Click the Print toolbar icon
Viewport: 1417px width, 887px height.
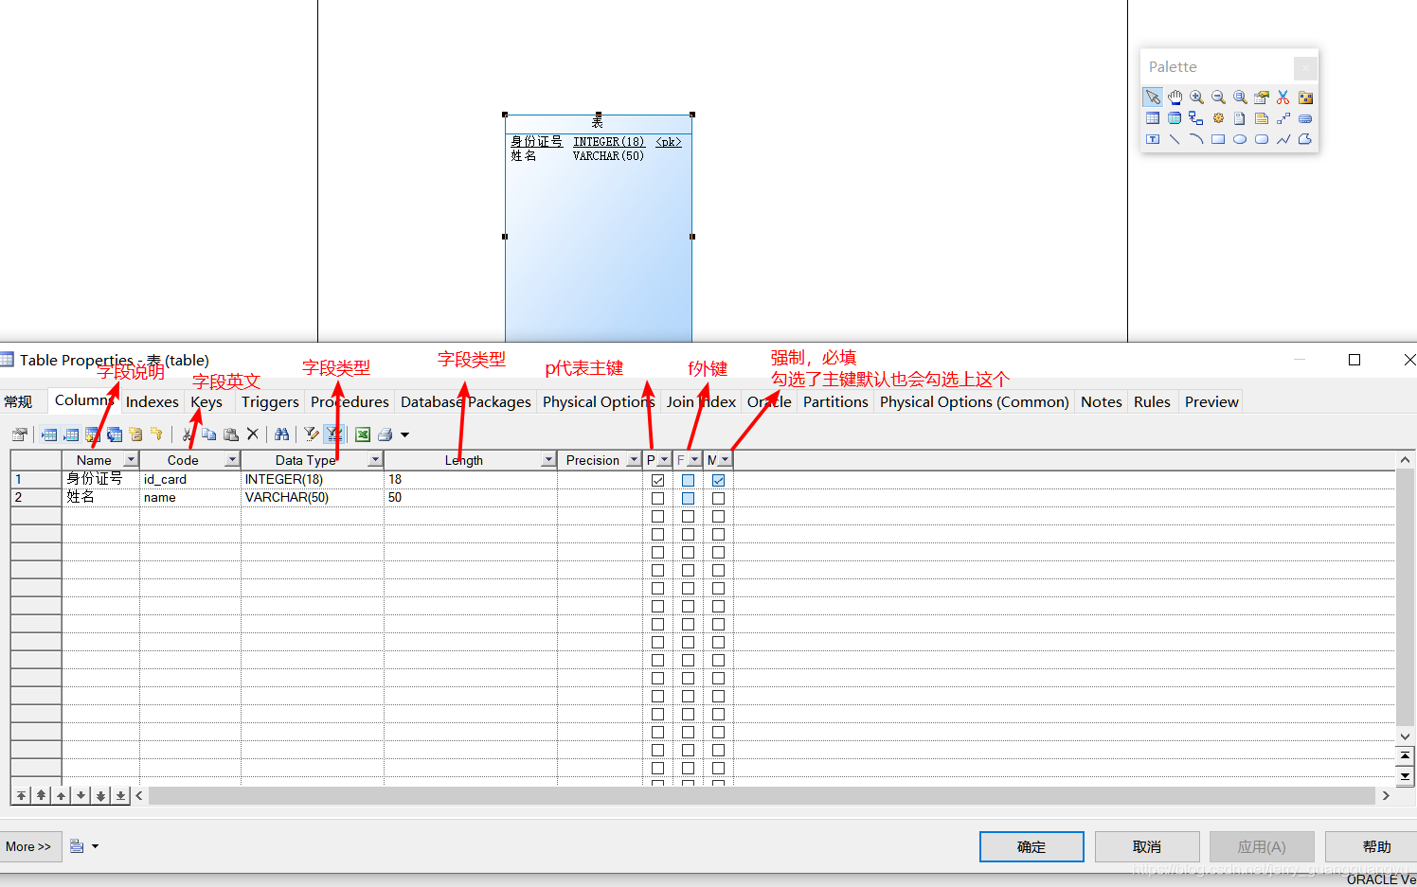pos(385,435)
